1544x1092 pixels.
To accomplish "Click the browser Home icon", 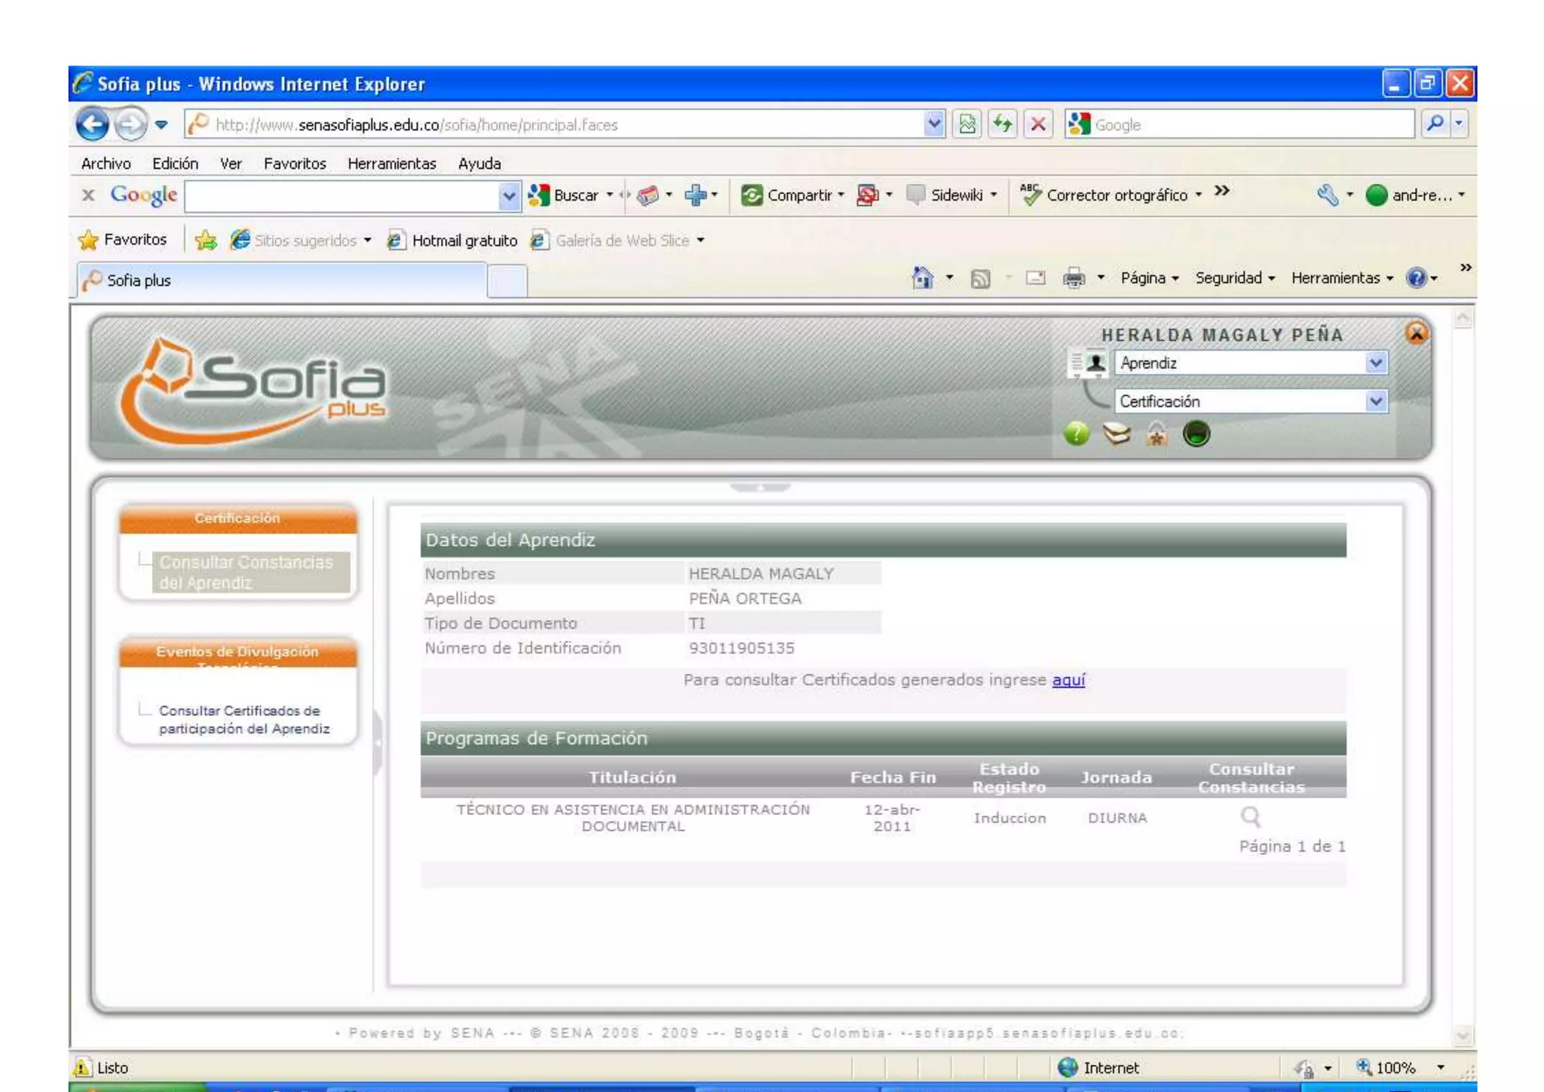I will pos(922,278).
